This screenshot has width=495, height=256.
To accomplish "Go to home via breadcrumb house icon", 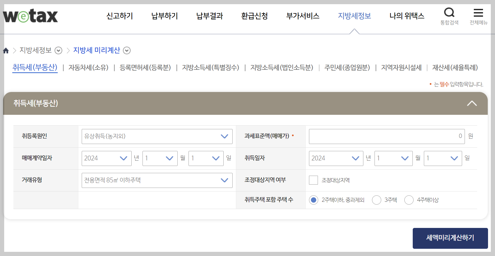I will point(6,51).
